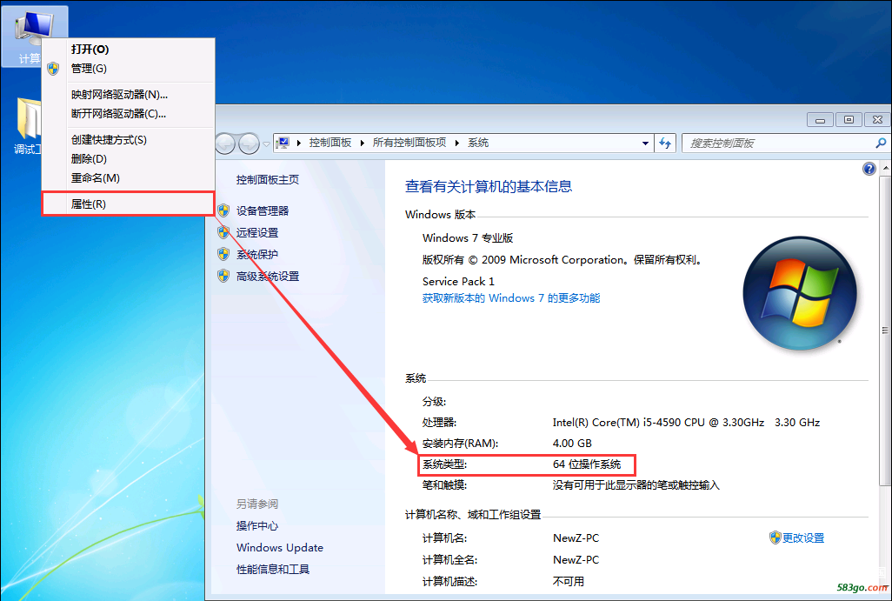Click the 不可用 computer description value
Image resolution: width=892 pixels, height=601 pixels.
569,582
